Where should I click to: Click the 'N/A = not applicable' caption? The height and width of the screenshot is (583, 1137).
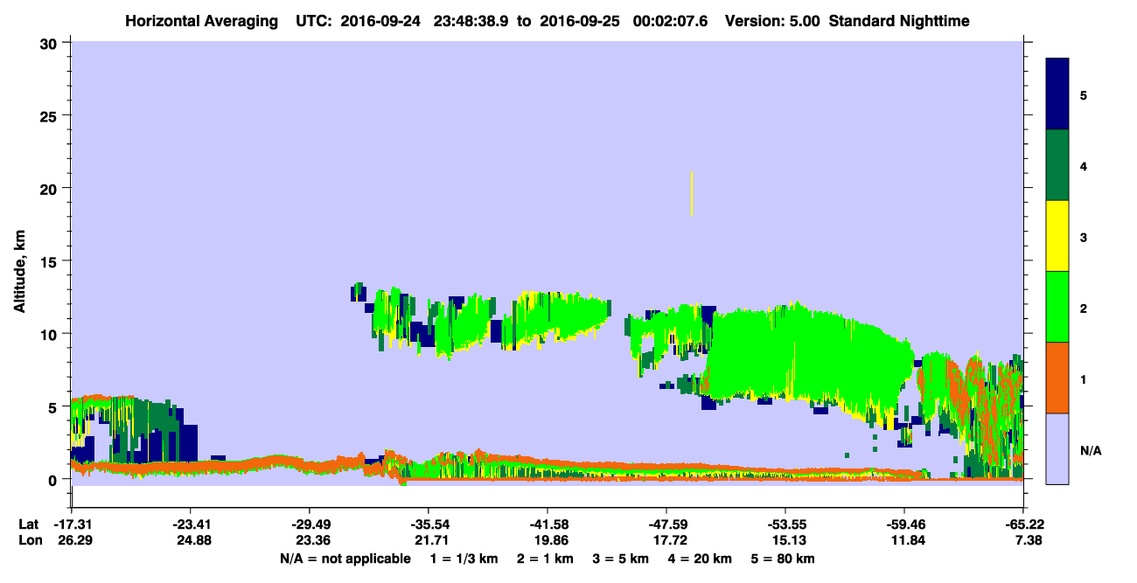tap(345, 559)
